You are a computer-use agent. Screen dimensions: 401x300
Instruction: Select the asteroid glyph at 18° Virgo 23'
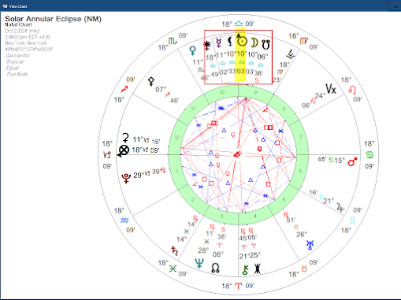point(291,54)
